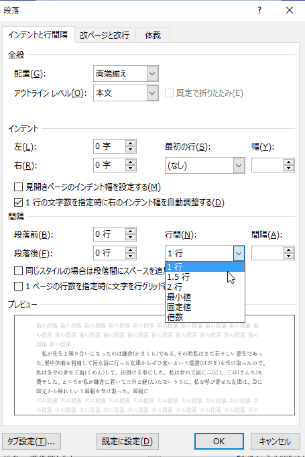Select 最小値 line spacing option

205,297
